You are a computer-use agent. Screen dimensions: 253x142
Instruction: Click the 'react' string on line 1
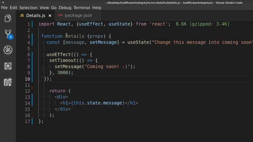[x=159, y=24]
